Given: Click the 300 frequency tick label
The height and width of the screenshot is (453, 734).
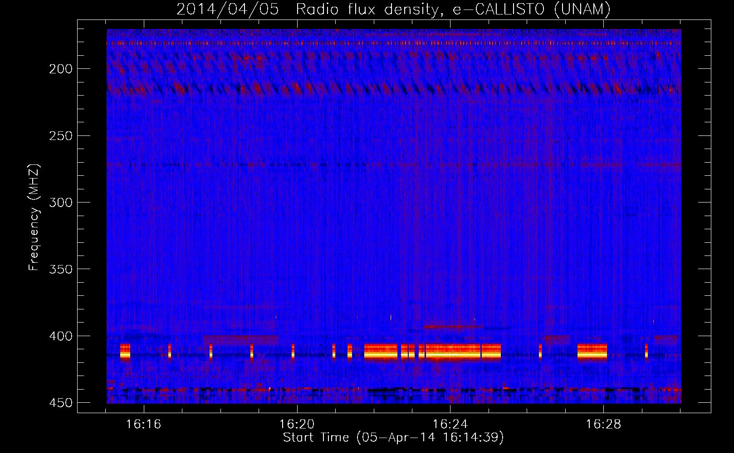Looking at the screenshot, I should click(x=61, y=202).
